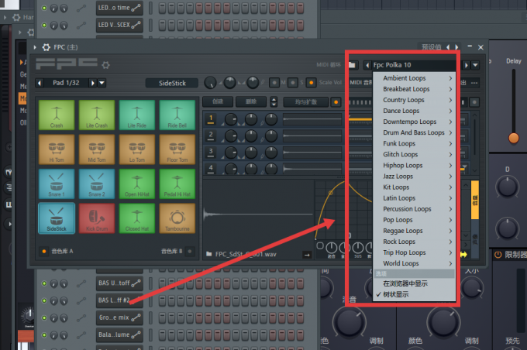
Task: Toggle Gro..e mix channel mute light
Action: point(44,317)
